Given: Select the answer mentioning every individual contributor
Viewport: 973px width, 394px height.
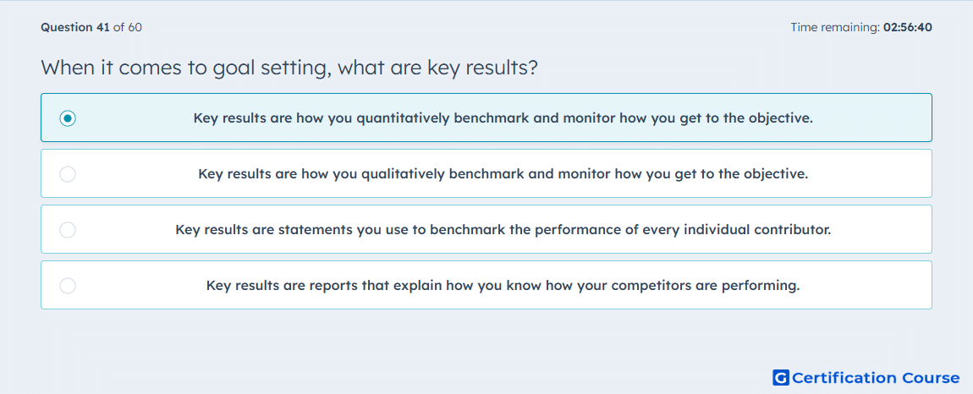Looking at the screenshot, I should tap(503, 230).
